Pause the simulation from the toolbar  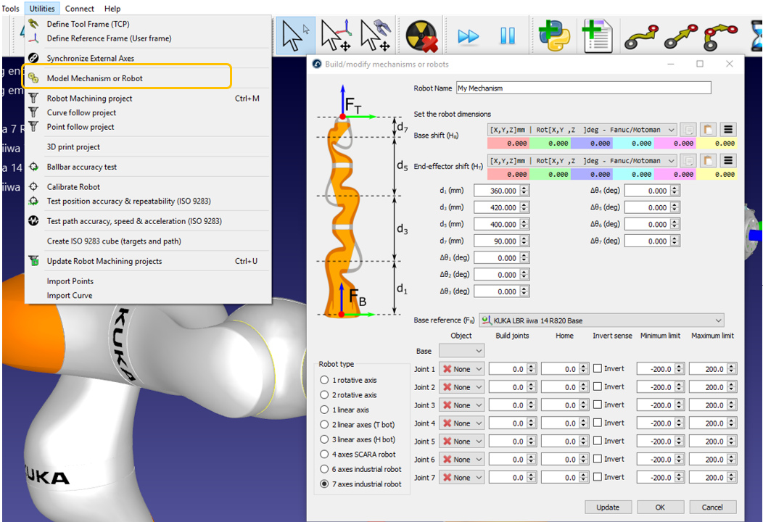[507, 36]
